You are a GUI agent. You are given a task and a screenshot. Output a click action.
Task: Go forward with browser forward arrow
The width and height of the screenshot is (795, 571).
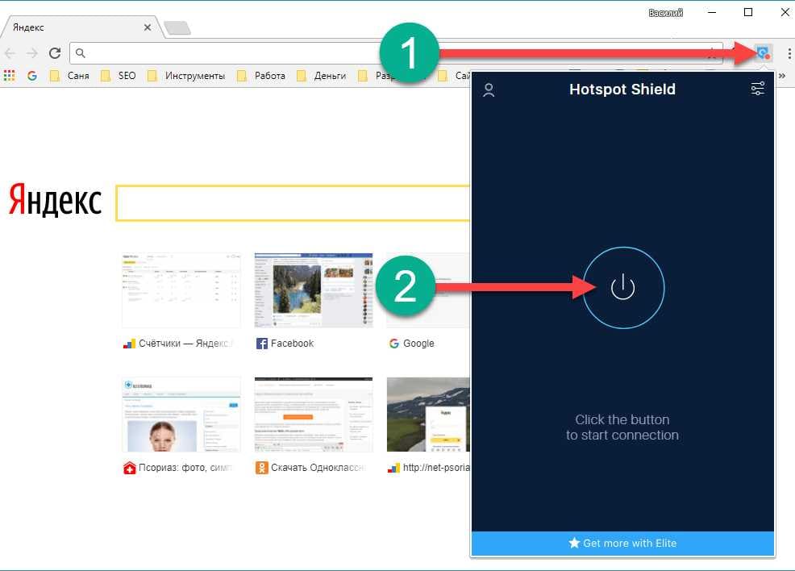32,52
